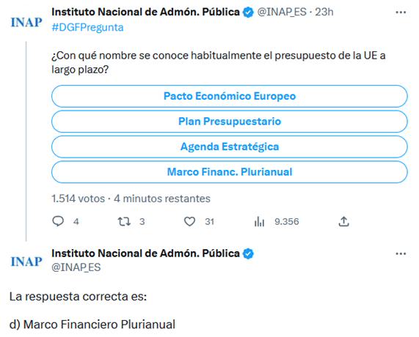The height and width of the screenshot is (337, 419).
Task: Share the tweet with the upload icon
Action: coord(344,221)
